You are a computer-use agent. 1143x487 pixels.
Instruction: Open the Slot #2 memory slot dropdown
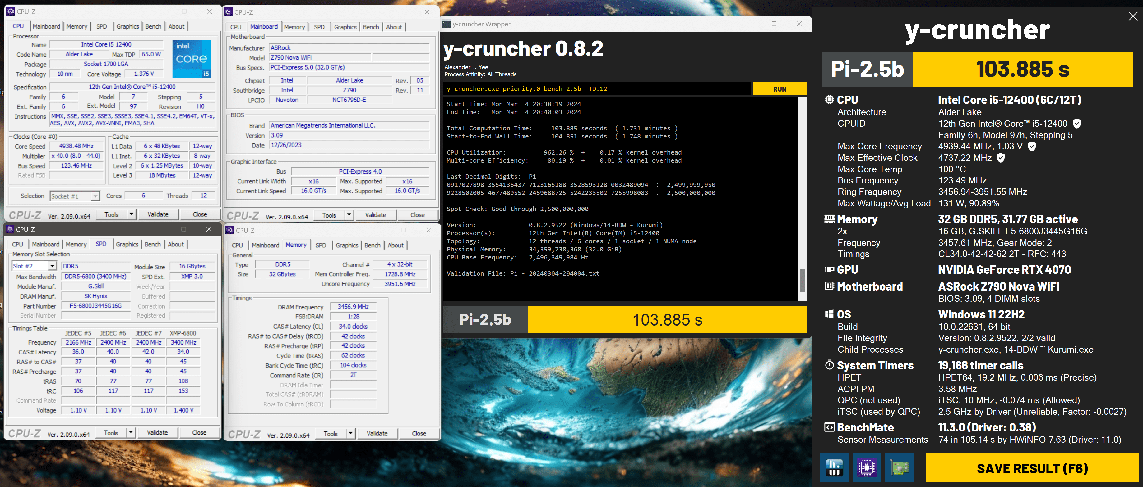click(x=52, y=266)
